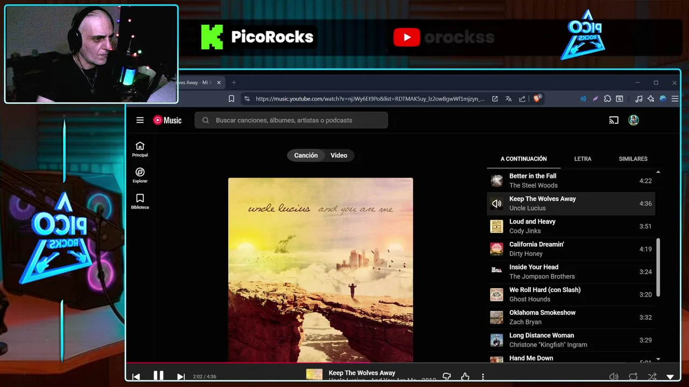The image size is (689, 387).
Task: Click the share page icon
Action: pyautogui.click(x=522, y=99)
